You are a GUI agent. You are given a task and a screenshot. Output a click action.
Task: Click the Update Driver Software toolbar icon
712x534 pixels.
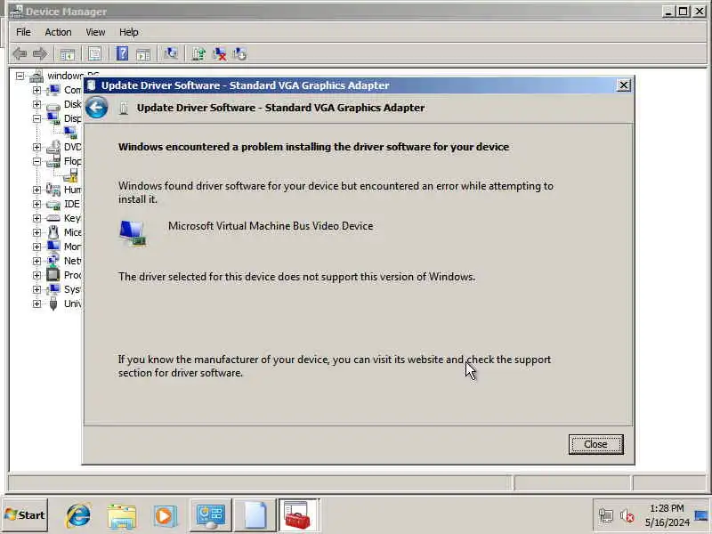198,53
